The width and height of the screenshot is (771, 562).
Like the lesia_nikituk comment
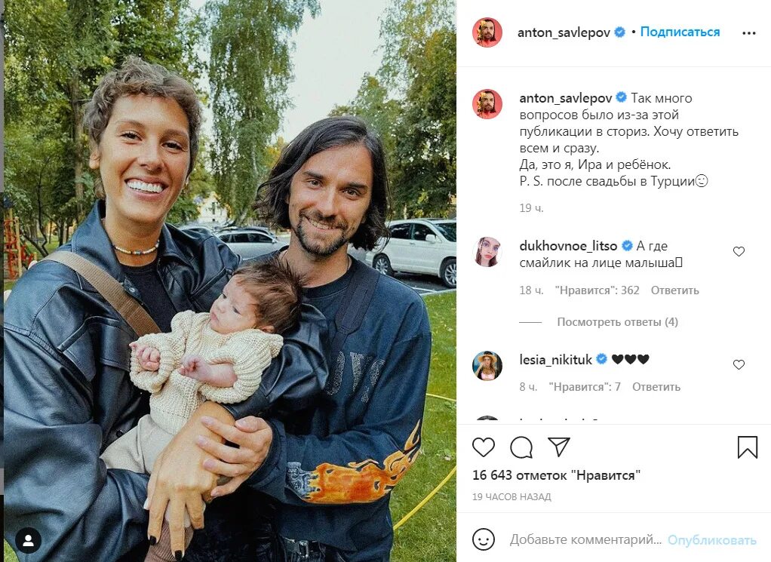739,364
